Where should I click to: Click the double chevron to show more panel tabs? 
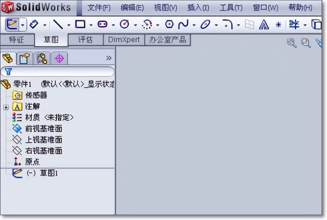point(109,58)
